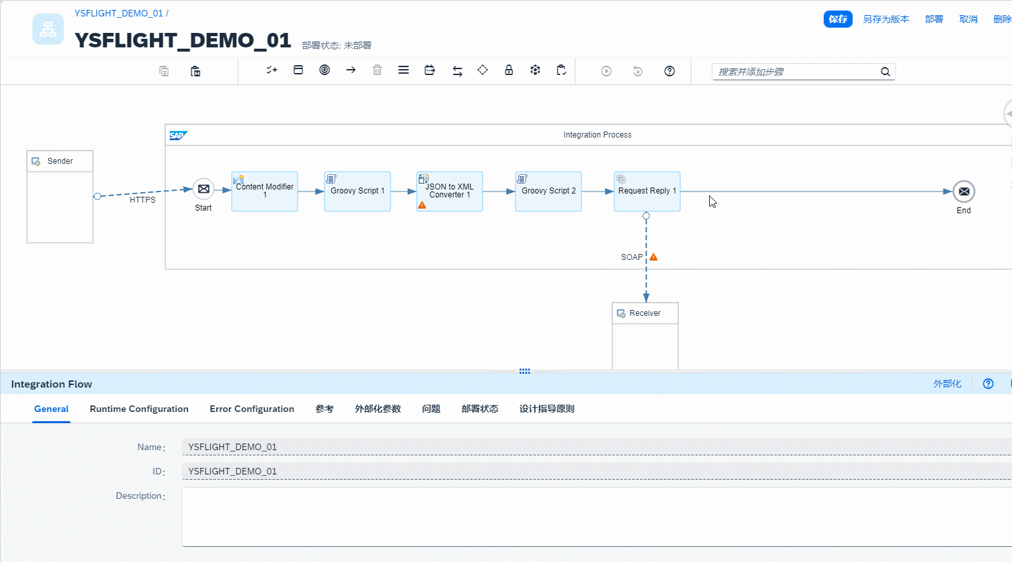
Task: Click into the Description text area
Action: point(597,517)
